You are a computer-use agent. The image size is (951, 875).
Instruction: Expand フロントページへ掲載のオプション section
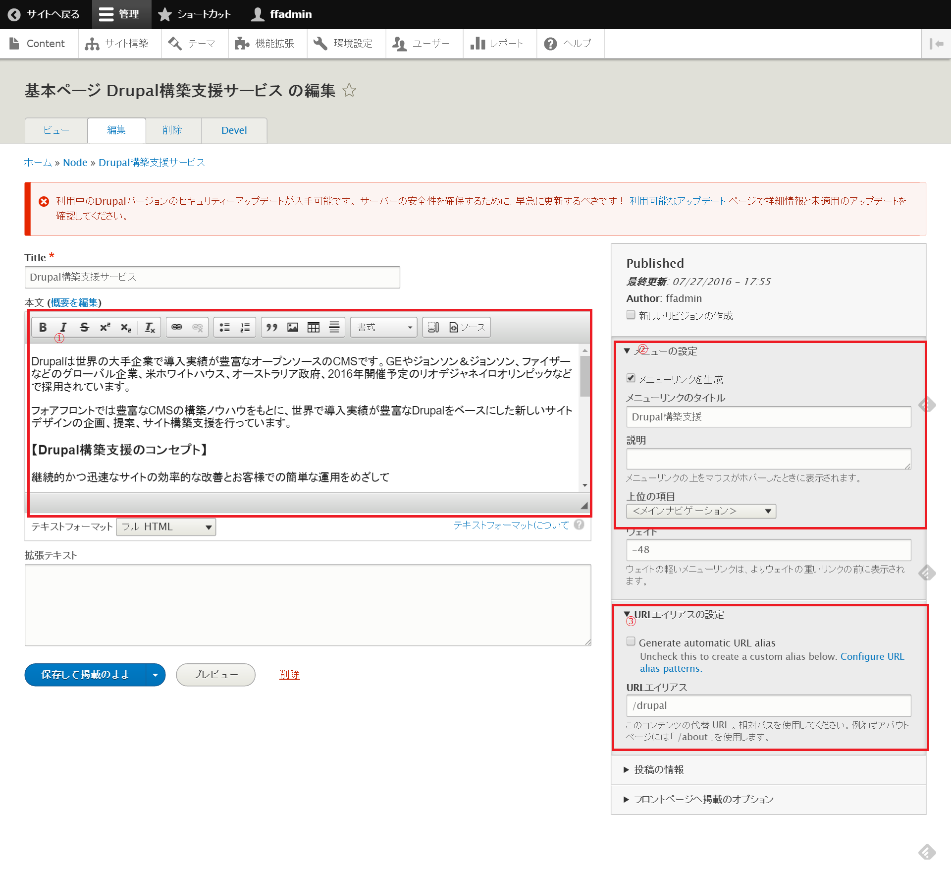(698, 800)
